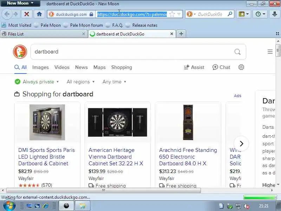Viewport: 281px width, 211px height.
Task: Switch to Videos results
Action: 62,67
